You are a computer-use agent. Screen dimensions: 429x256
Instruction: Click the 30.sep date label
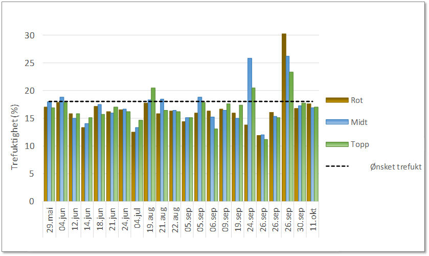(300, 220)
